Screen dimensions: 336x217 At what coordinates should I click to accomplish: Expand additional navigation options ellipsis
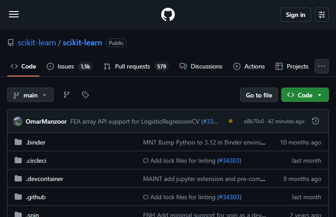(322, 66)
